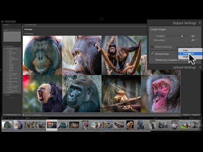Screen dimensions: 203x152
Task: Collapse the Preview panel triangle
Action: (3, 25)
